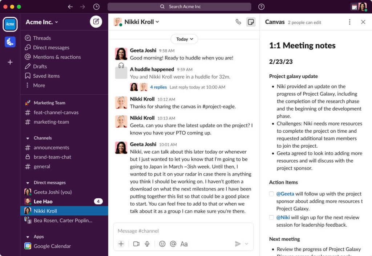Check the @Geeta action item checkbox
This screenshot has width=372, height=256.
[x=271, y=194]
